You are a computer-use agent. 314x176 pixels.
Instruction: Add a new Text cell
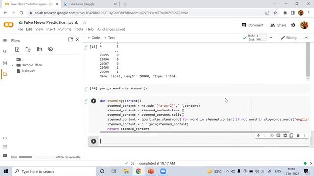click(109, 38)
